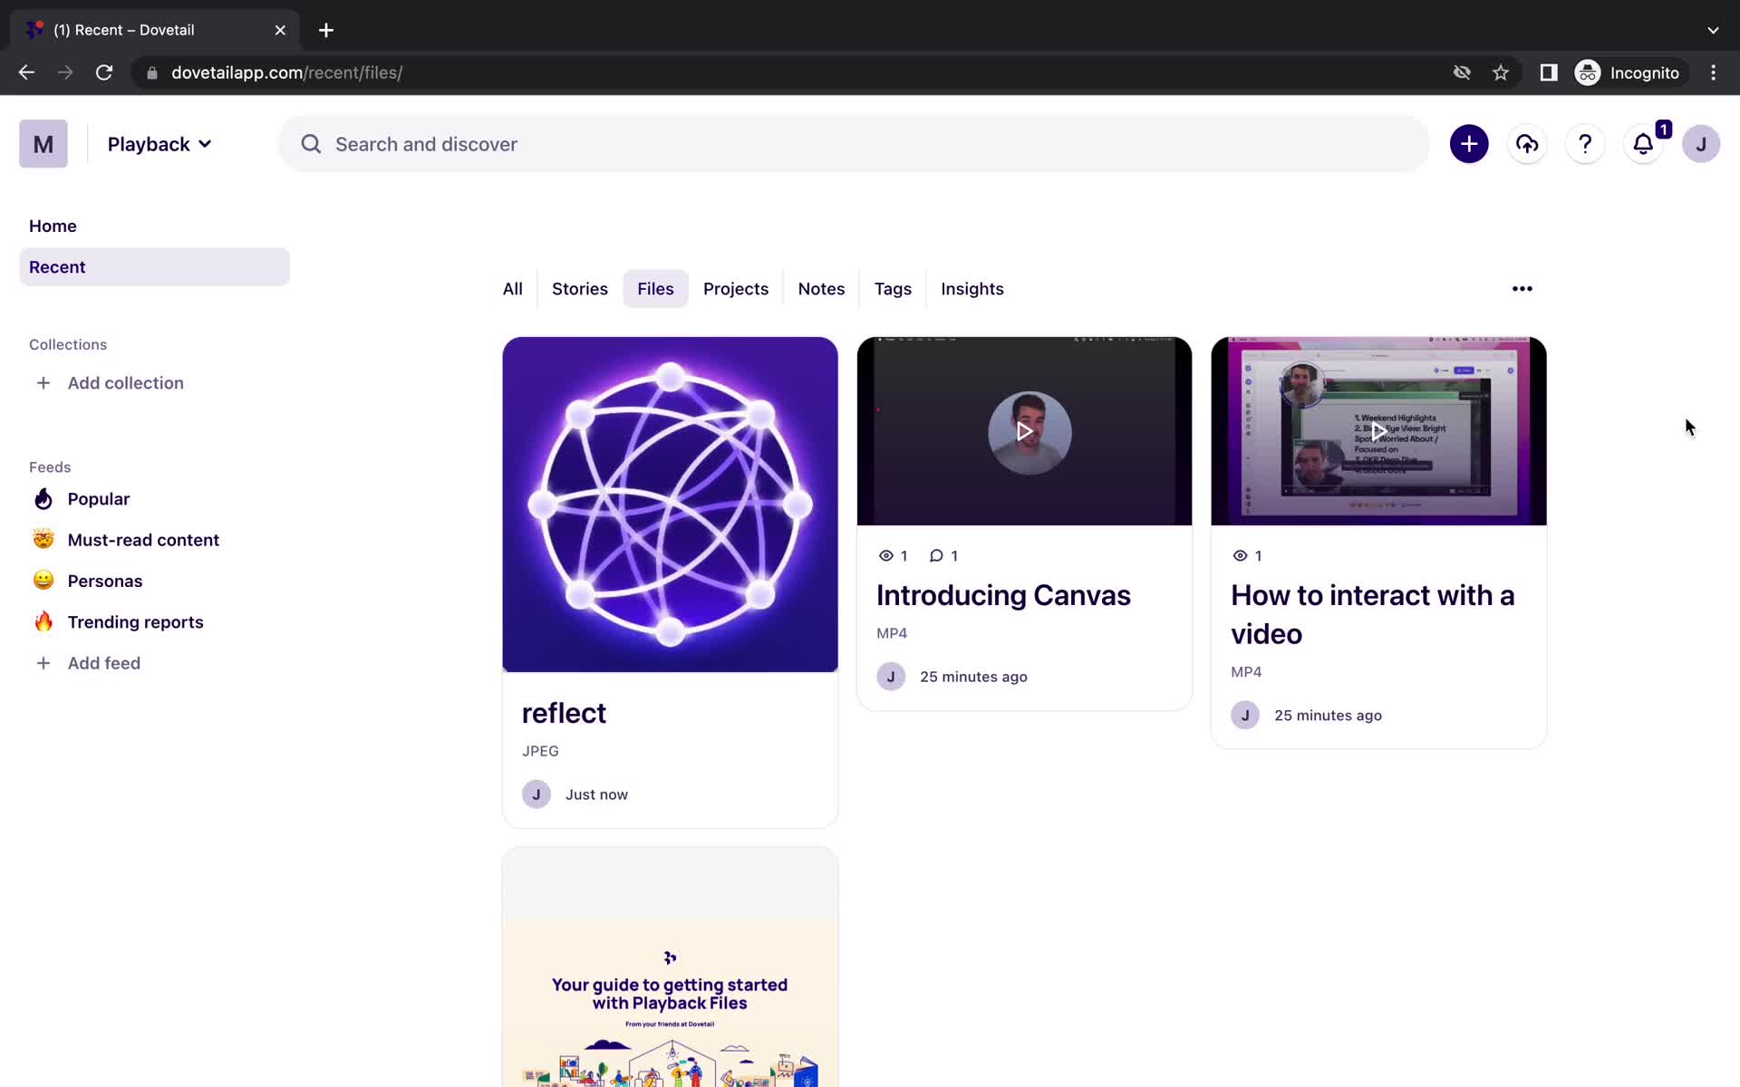The image size is (1740, 1087).
Task: Click the notifications bell icon
Action: (x=1642, y=143)
